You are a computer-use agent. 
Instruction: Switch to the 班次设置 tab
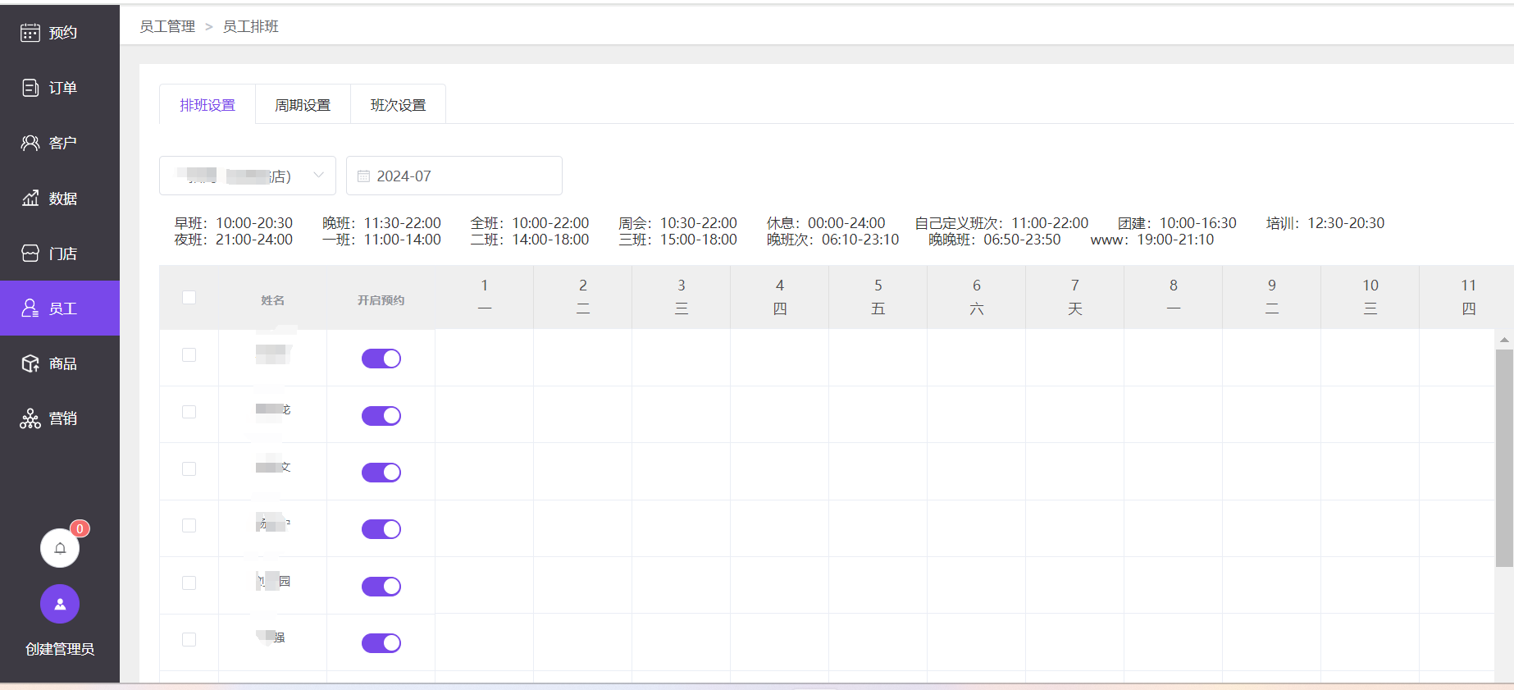[398, 105]
